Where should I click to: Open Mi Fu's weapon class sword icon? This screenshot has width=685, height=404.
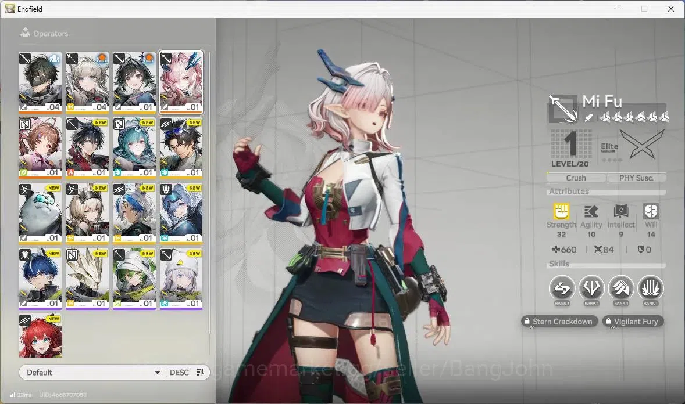(x=563, y=109)
